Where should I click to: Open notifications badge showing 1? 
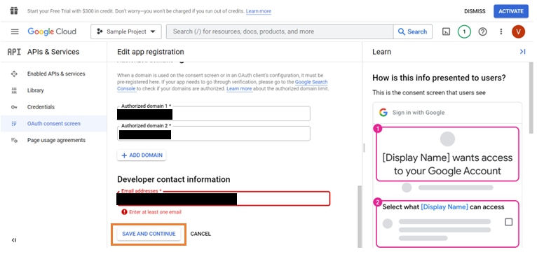point(464,31)
